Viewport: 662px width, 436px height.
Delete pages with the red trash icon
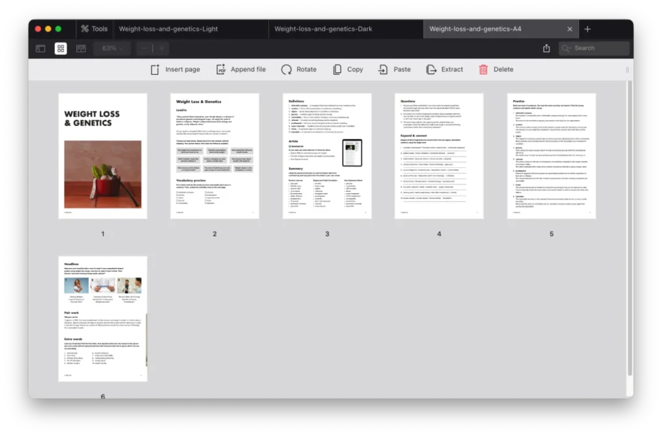tap(496, 69)
